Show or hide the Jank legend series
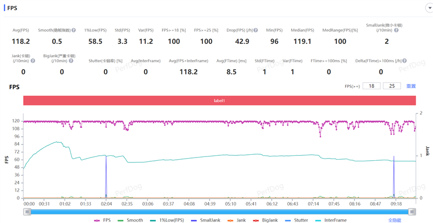Viewport: 433px width, 223px height. [237, 220]
